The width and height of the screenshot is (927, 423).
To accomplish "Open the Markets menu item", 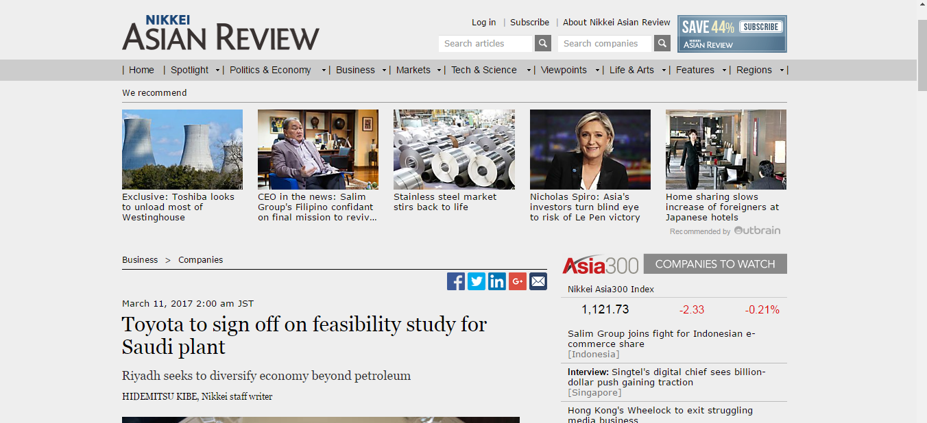I will pyautogui.click(x=413, y=70).
